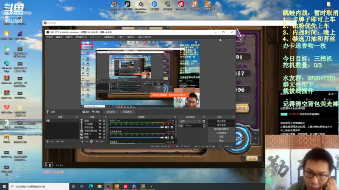Switch to OBS Studio taskbar icon

click(108, 186)
